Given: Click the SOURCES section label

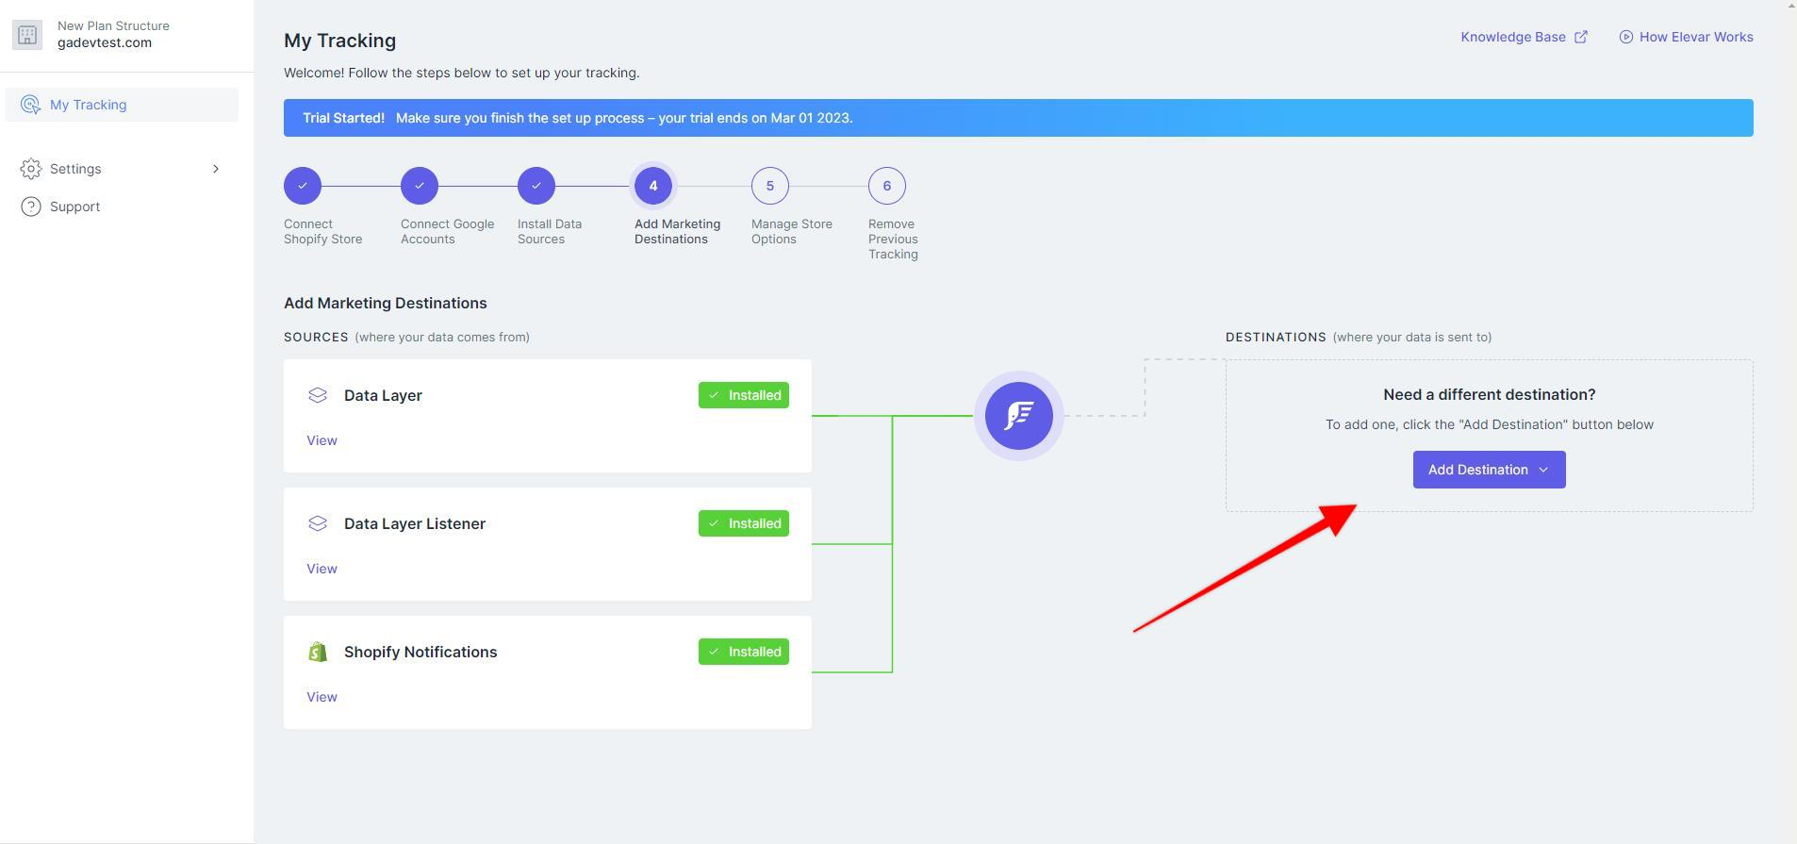Looking at the screenshot, I should (316, 337).
